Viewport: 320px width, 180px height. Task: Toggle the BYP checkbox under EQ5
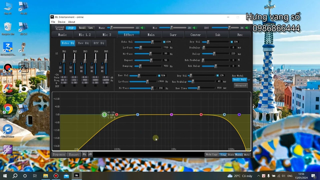click(x=106, y=86)
